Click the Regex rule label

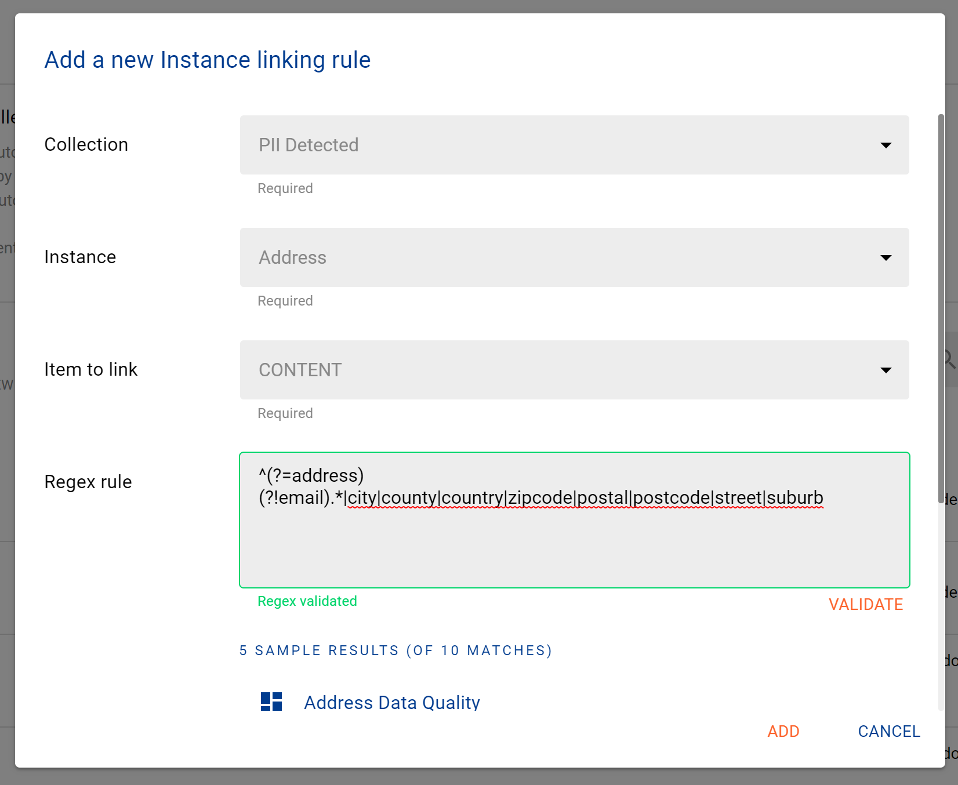point(88,482)
